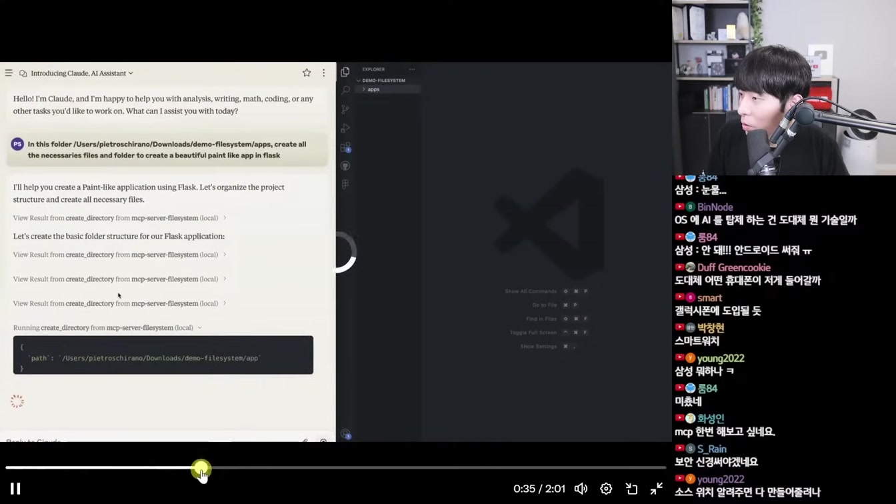Click chat username 박창현
The height and width of the screenshot is (504, 896).
click(711, 328)
